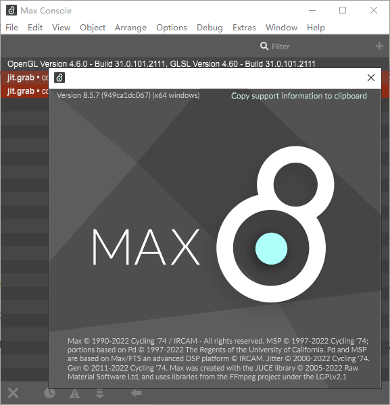Open the File menu
The height and width of the screenshot is (405, 390).
(12, 28)
